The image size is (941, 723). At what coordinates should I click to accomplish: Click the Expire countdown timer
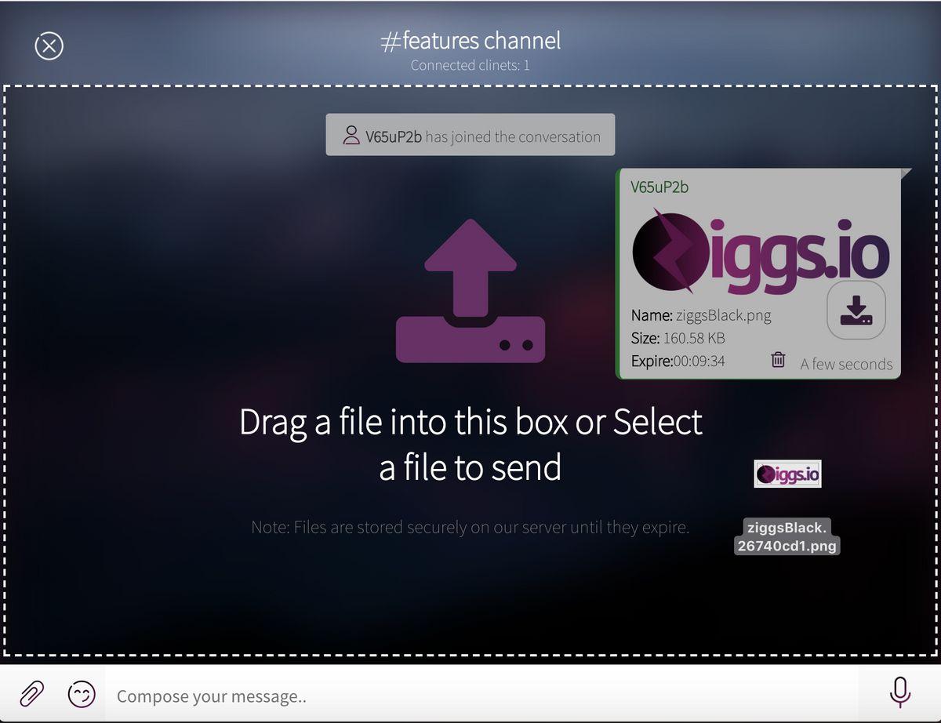(x=699, y=361)
